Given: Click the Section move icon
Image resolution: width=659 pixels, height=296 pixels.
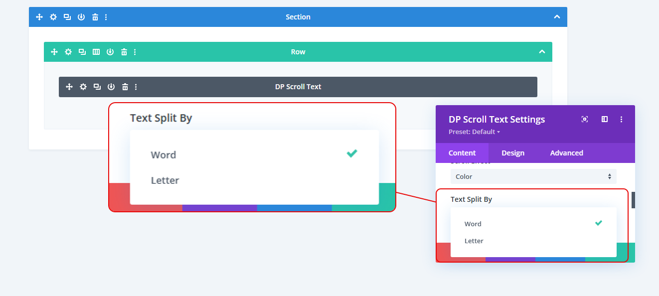Looking at the screenshot, I should (x=39, y=17).
